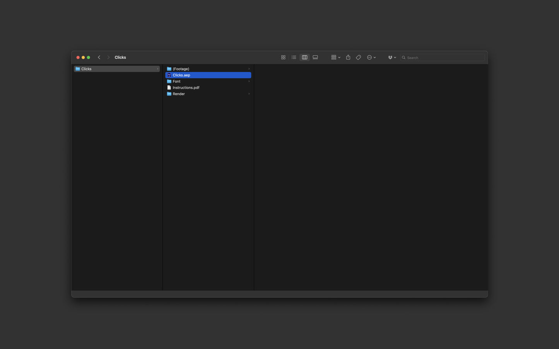Select column view button

pos(304,58)
